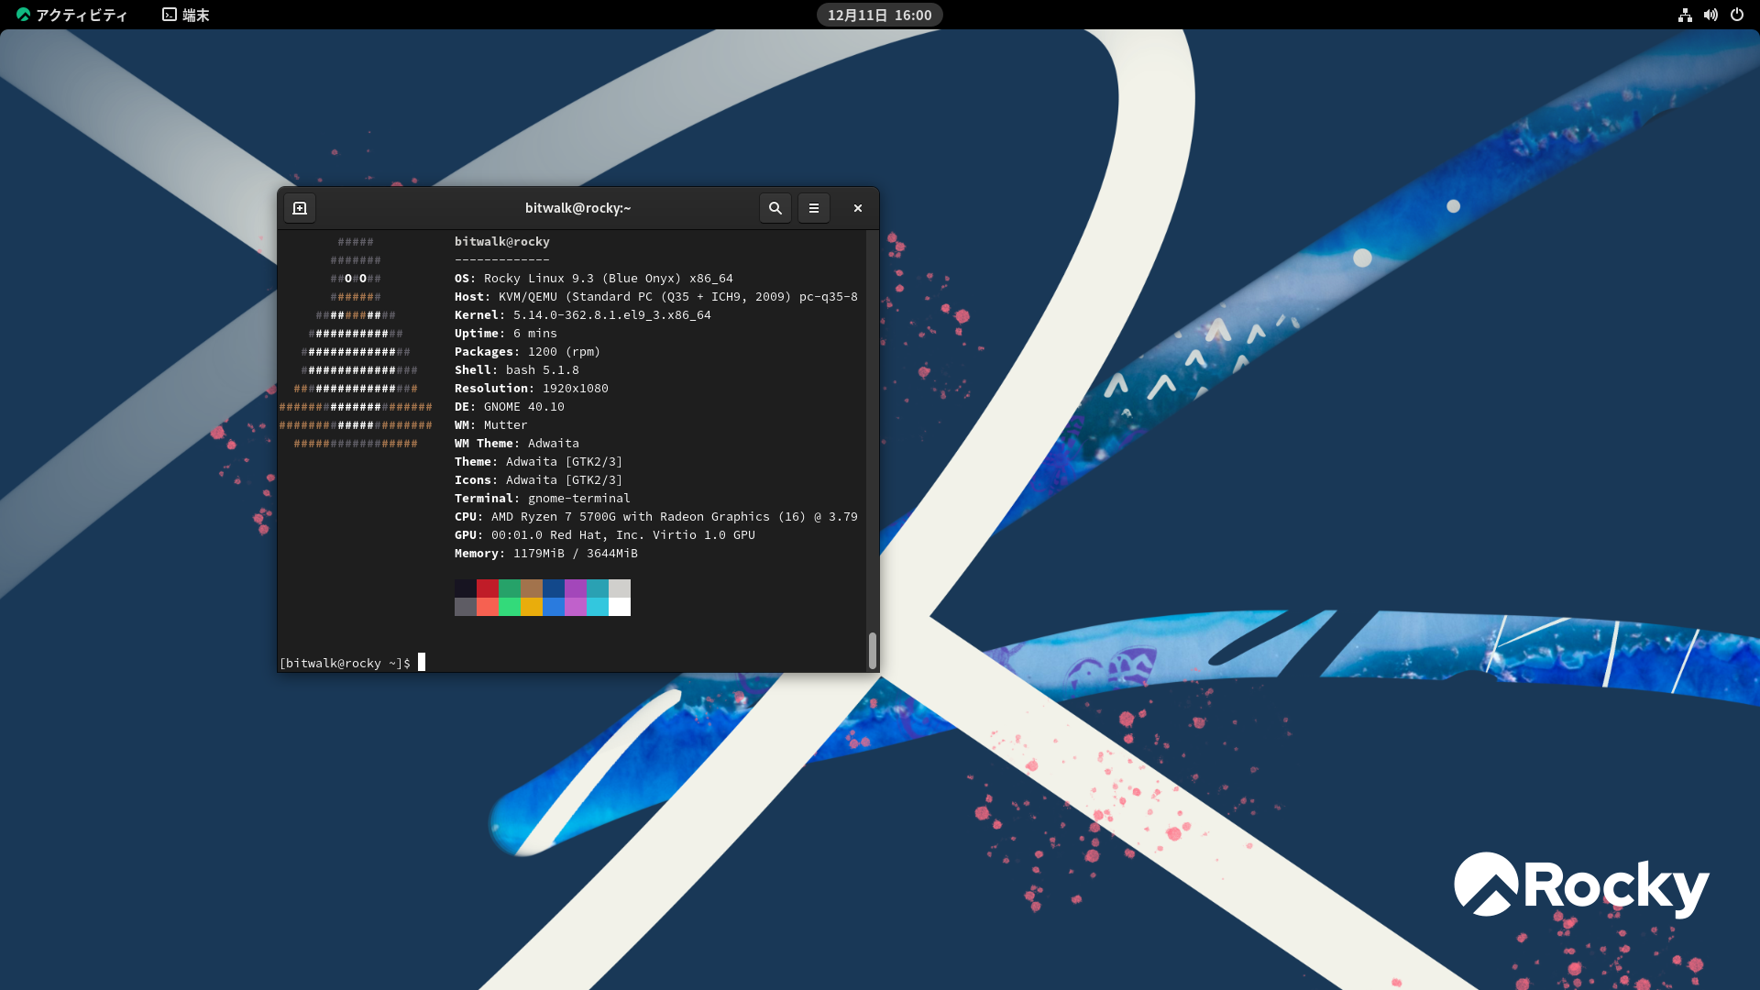
Task: Click the terminal title bitwalk@rocky:~
Action: (577, 208)
